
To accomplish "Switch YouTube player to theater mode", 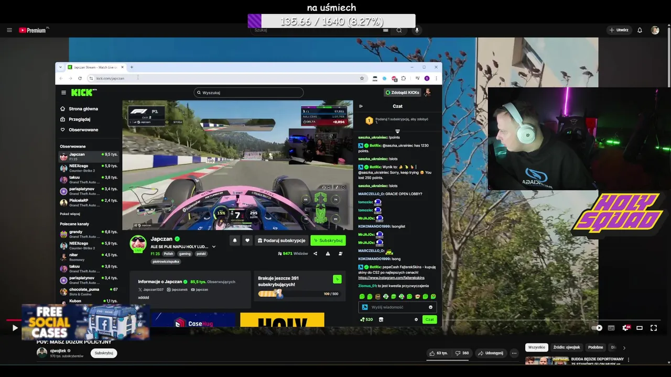I will pyautogui.click(x=640, y=328).
